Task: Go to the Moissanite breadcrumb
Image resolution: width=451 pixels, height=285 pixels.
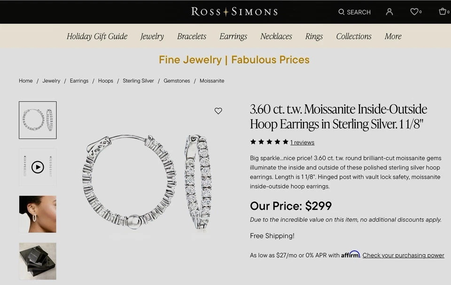Action: click(212, 81)
